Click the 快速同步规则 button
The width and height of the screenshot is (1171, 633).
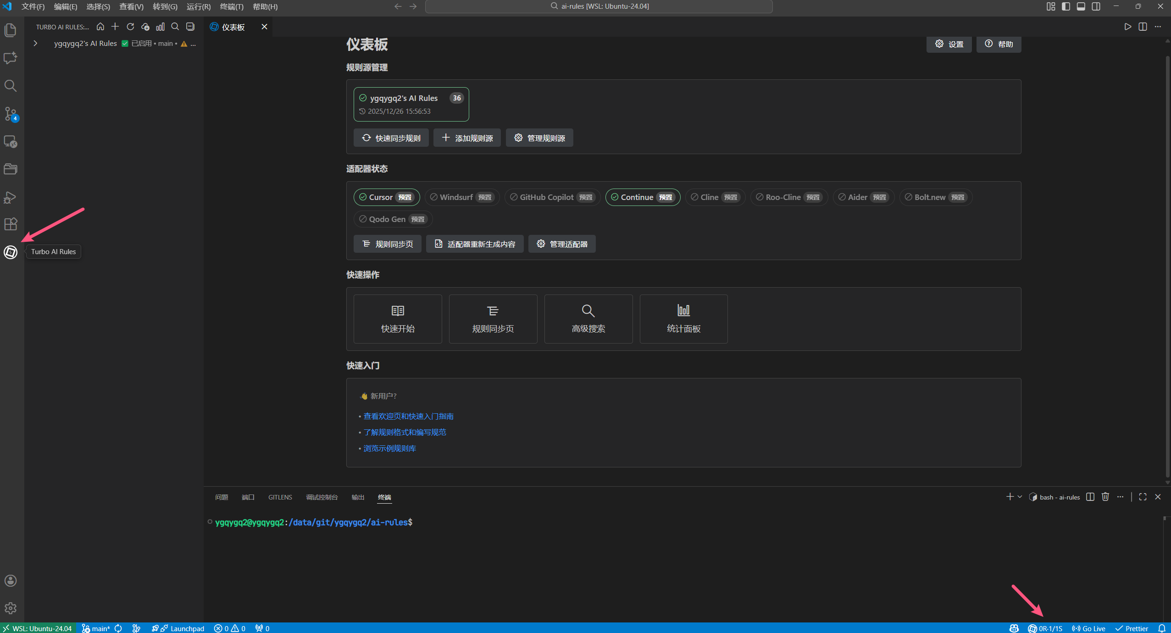391,138
